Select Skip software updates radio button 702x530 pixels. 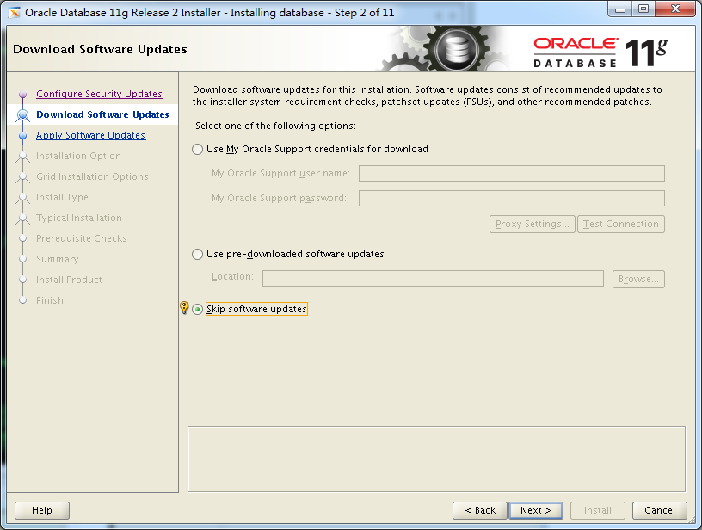[x=198, y=310]
